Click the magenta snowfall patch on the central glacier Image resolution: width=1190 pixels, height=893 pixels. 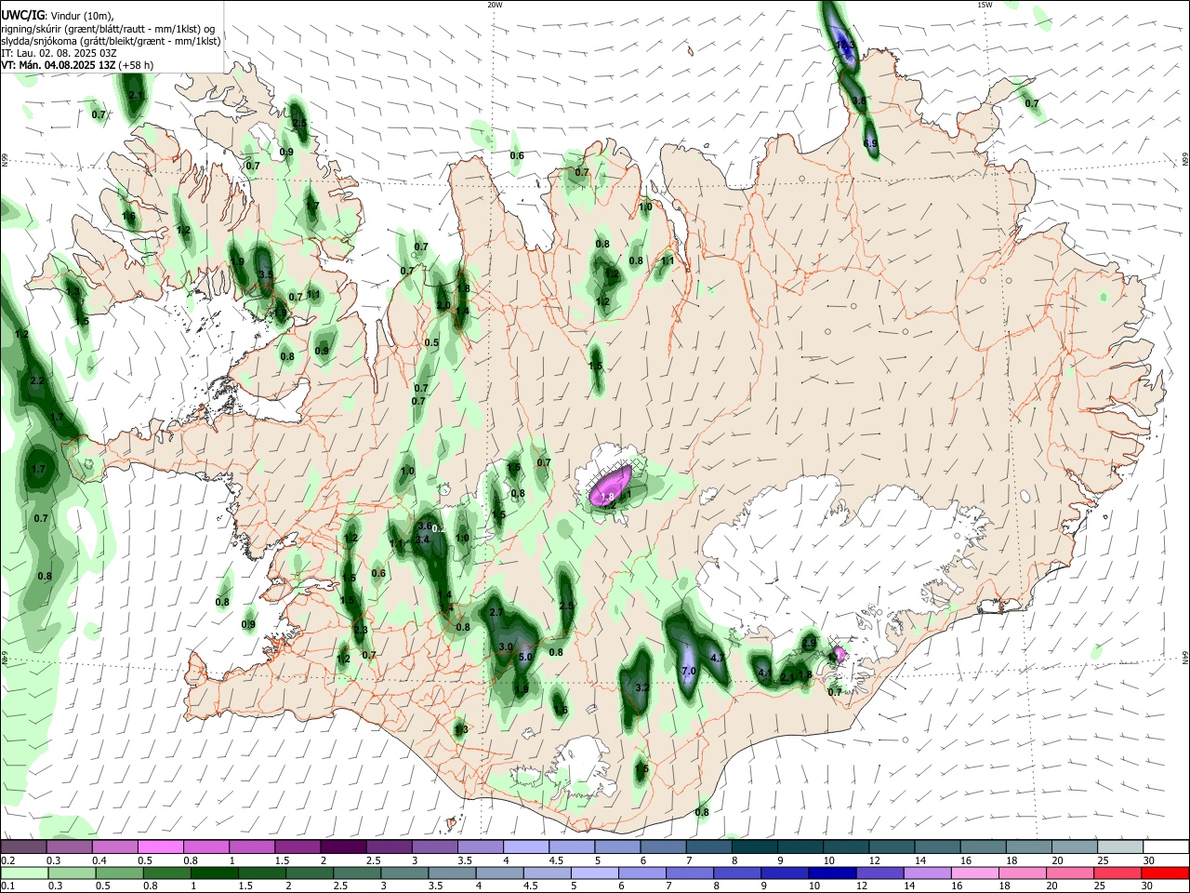(x=612, y=485)
